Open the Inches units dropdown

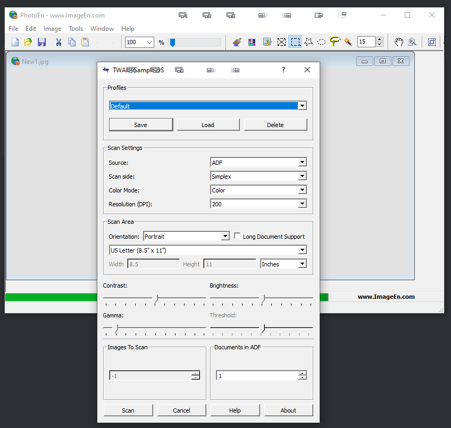click(302, 264)
